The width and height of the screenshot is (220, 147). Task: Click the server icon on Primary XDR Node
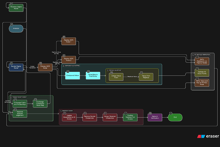(40, 63)
